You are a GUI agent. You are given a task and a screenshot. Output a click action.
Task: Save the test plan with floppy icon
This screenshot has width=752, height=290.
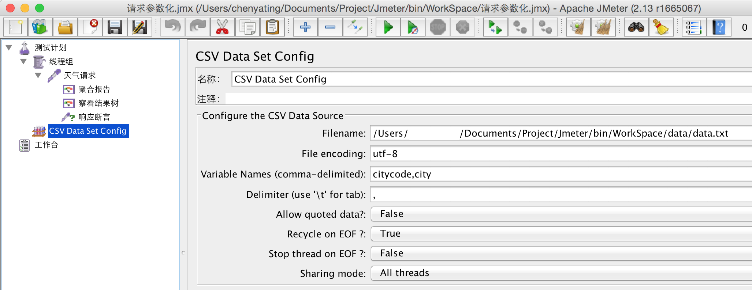pos(115,27)
